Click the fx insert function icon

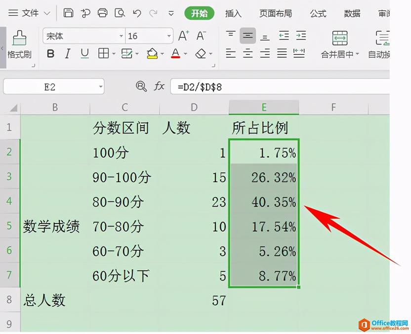159,86
